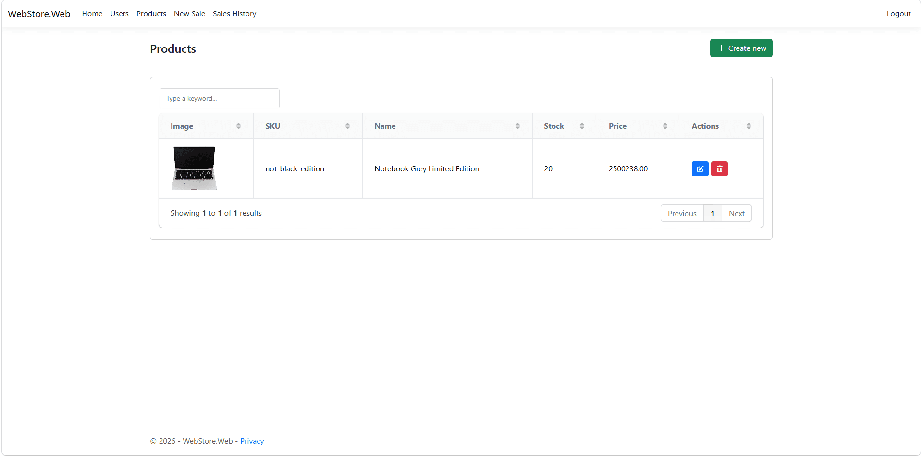Sort products by Stock sort arrows
Screen dimensions: 922x456
(x=582, y=126)
